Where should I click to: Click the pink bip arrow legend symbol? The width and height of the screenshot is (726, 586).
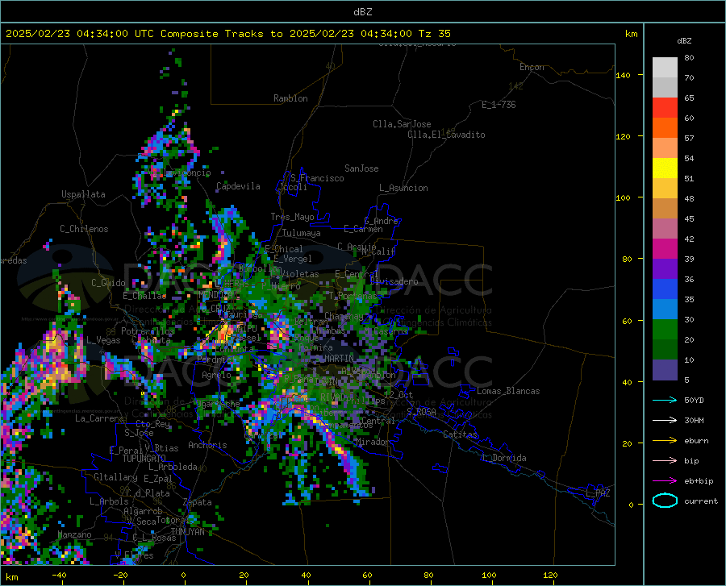click(665, 461)
